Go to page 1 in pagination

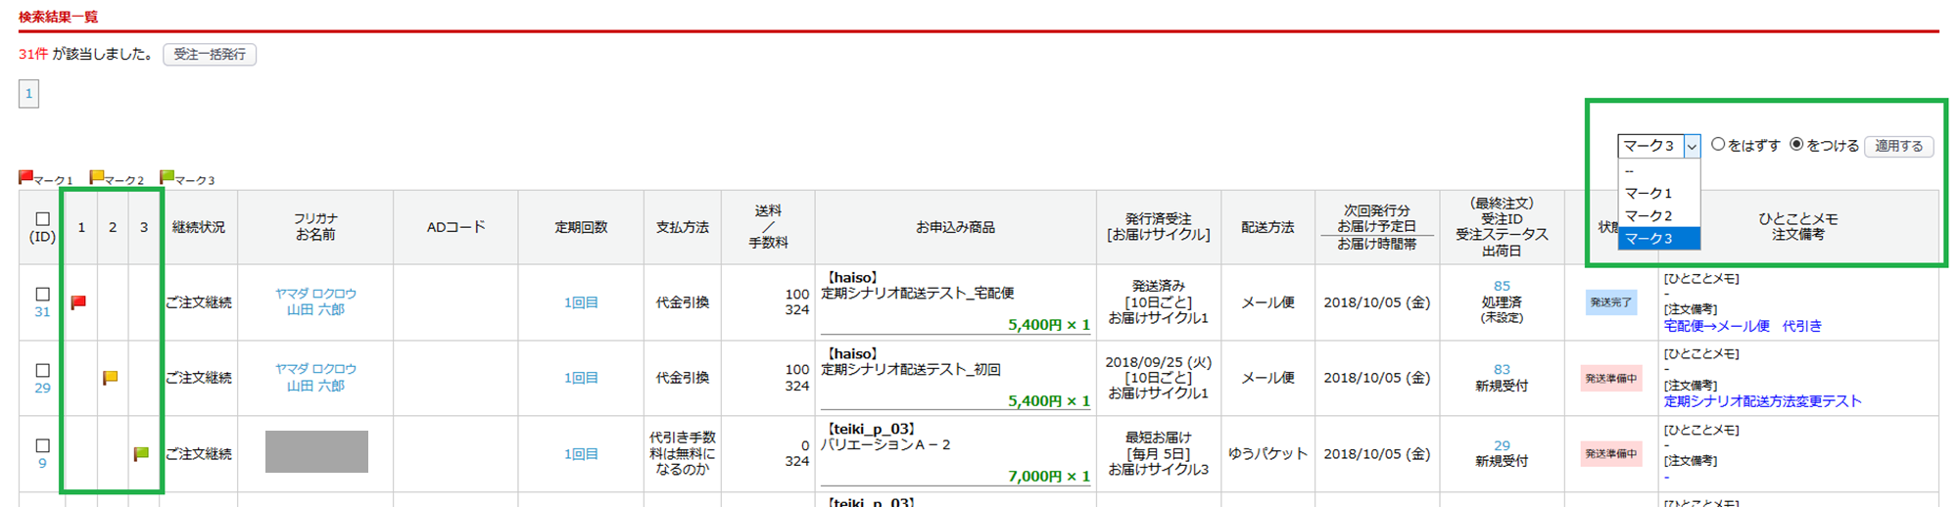(x=28, y=94)
